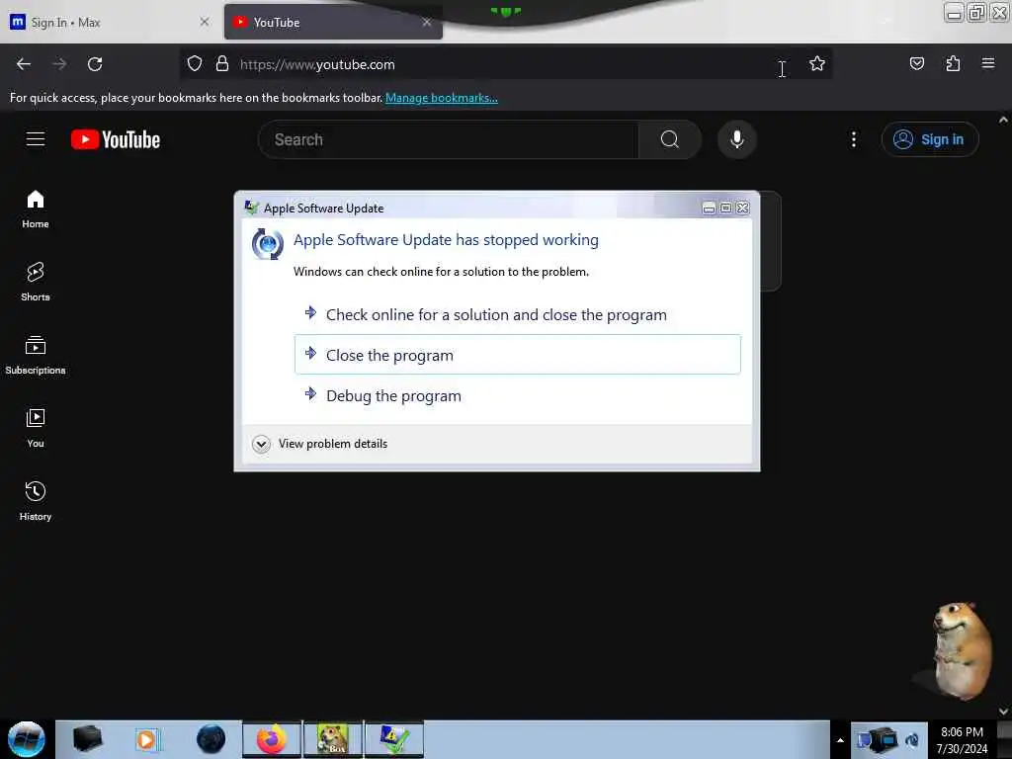
Task: Open History in the sidebar
Action: (x=36, y=501)
